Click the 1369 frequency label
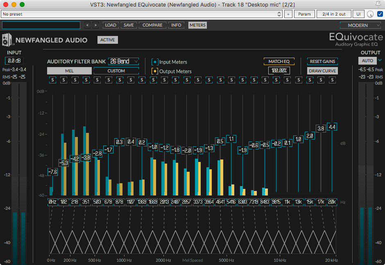This screenshot has width=385, height=265. [142, 202]
